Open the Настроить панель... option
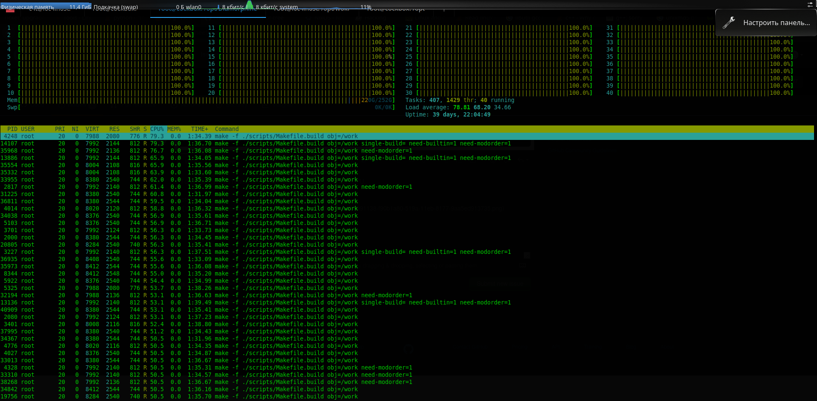The height and width of the screenshot is (401, 817). (x=766, y=23)
